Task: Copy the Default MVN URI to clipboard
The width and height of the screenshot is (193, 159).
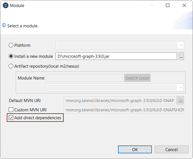Action: coord(181,100)
